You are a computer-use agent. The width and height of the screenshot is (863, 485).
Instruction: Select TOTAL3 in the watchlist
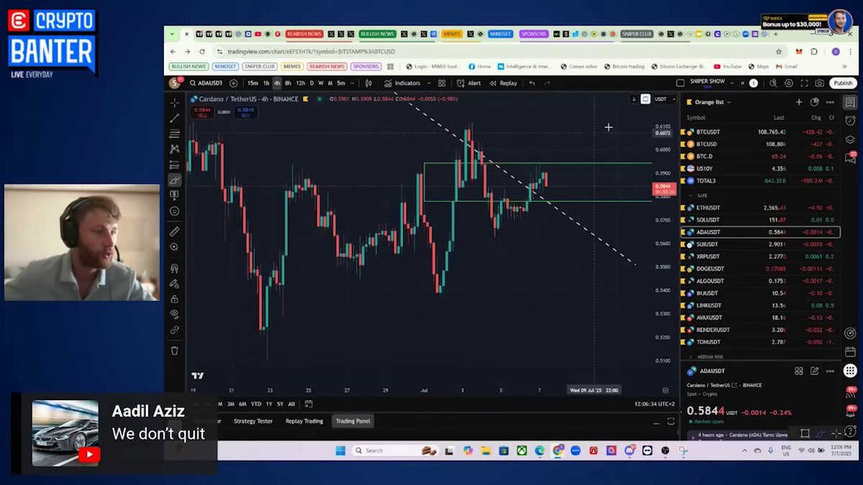point(760,181)
